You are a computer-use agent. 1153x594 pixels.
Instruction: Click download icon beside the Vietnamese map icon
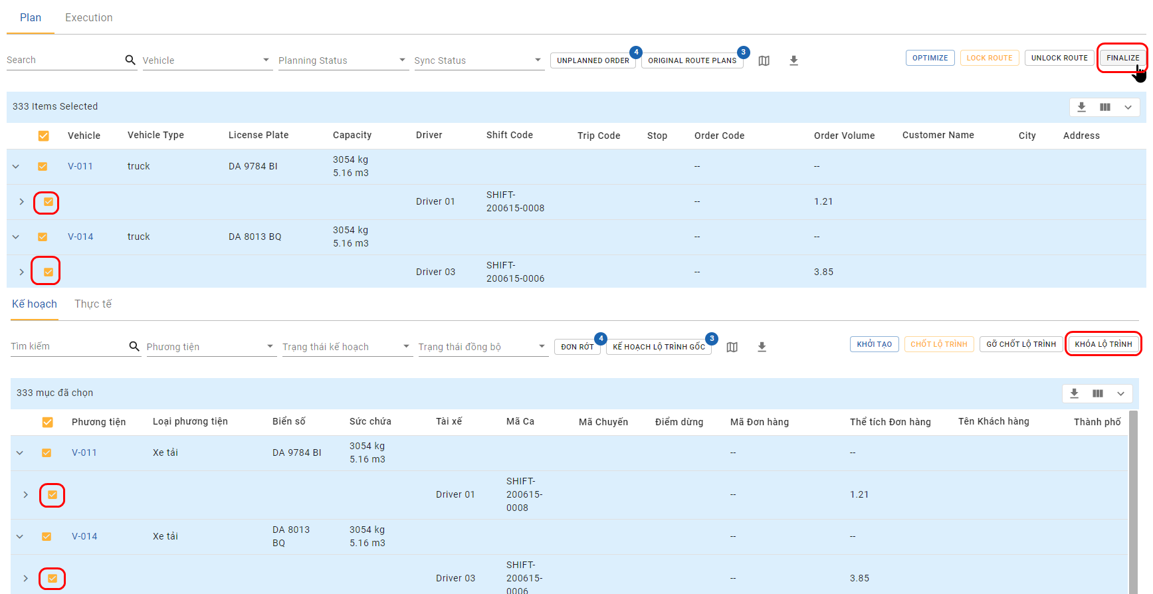(x=762, y=347)
